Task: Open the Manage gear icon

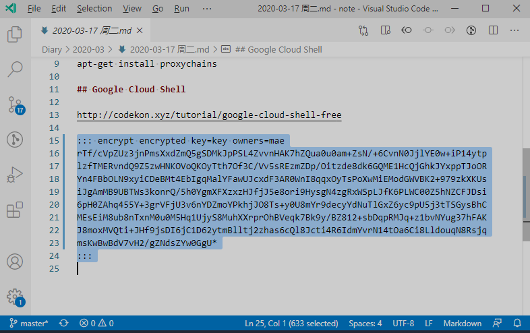Action: pos(16,297)
